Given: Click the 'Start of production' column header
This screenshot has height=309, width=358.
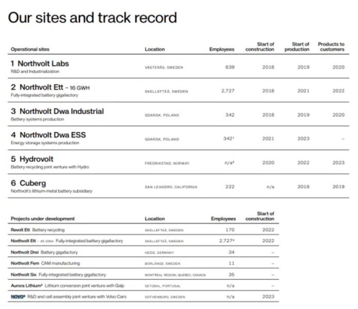Looking at the screenshot, I should [x=297, y=46].
